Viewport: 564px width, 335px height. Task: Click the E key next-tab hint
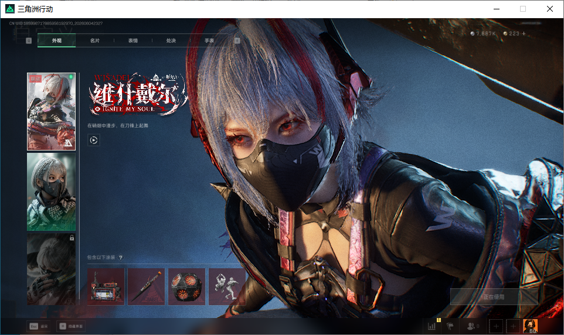click(237, 40)
